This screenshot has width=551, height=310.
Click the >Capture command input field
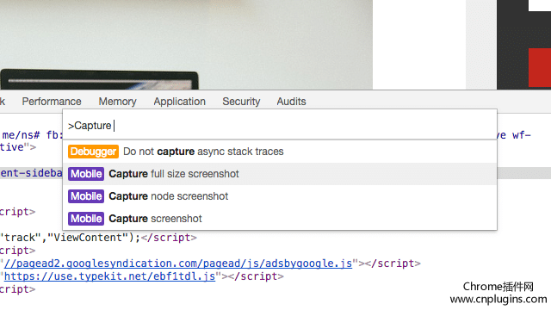pos(280,126)
